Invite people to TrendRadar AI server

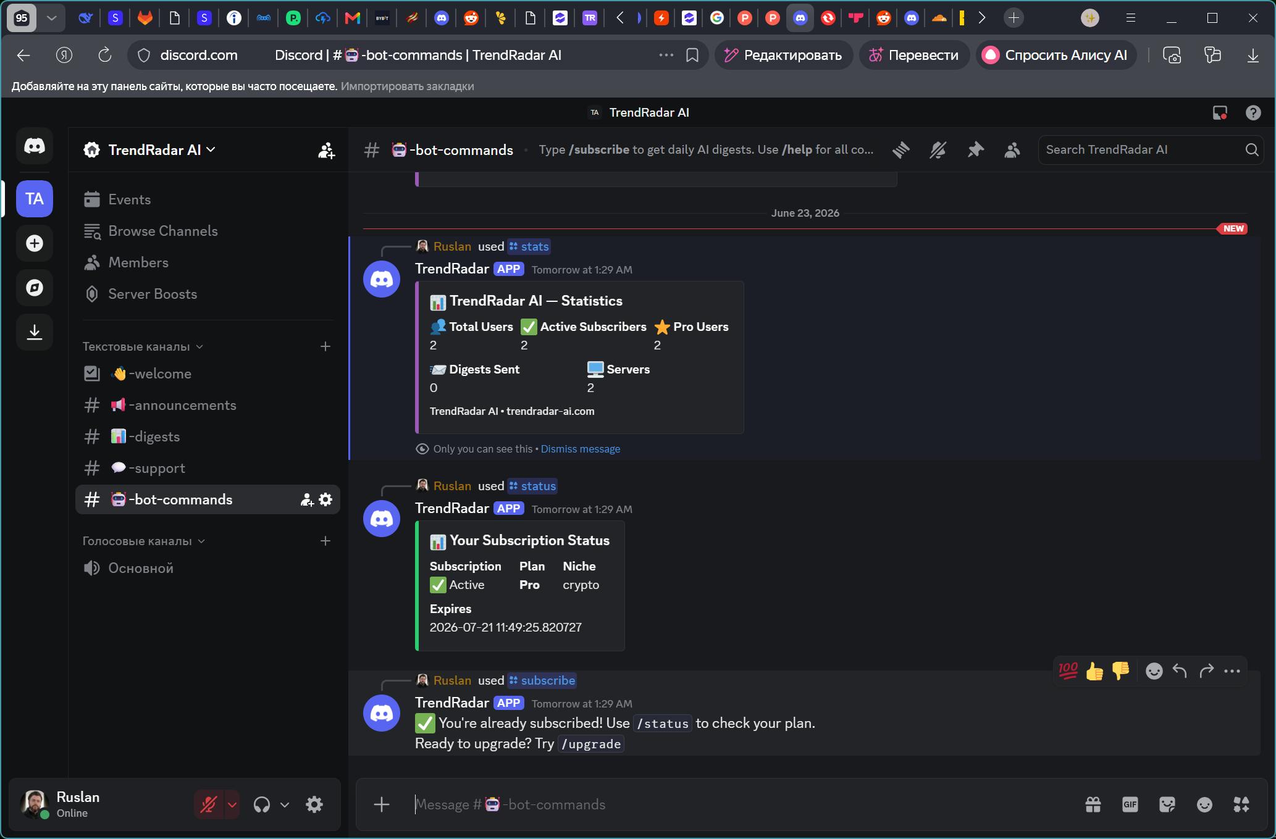pos(326,150)
